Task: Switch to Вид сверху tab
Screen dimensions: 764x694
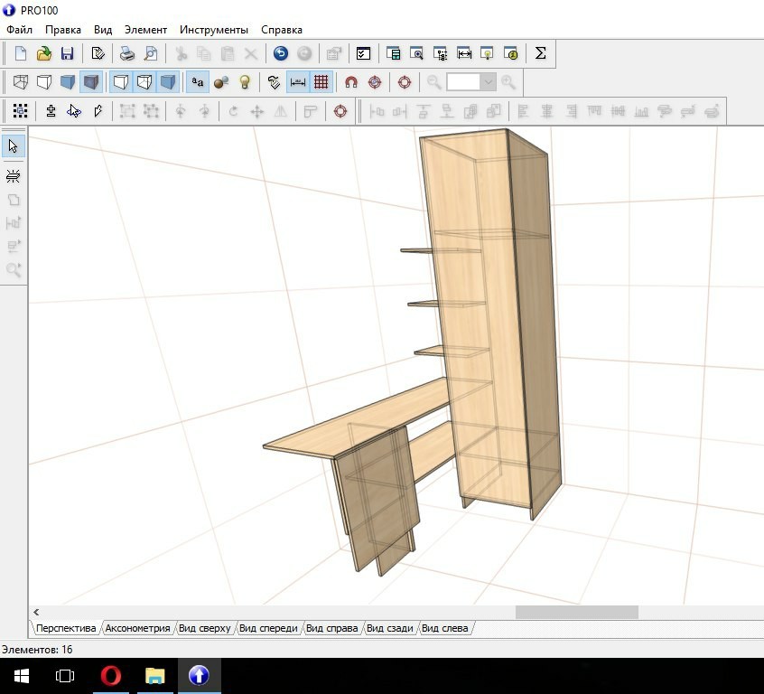Action: (204, 628)
